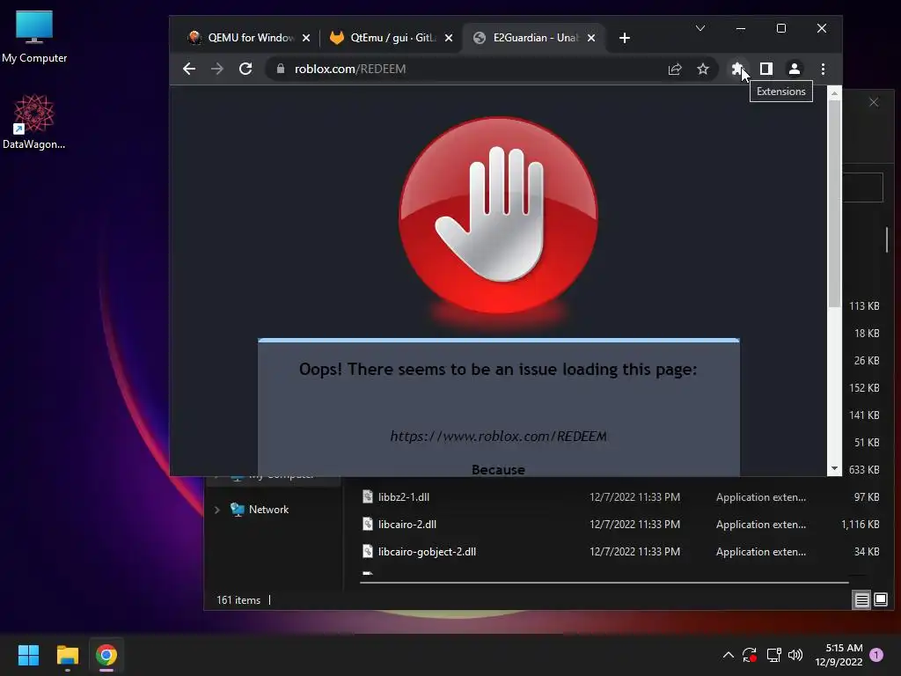901x676 pixels.
Task: Click the browser page scrollbar up arrow
Action: coord(834,93)
